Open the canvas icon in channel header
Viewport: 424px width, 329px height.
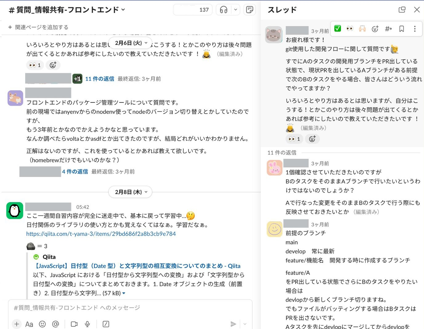(x=250, y=10)
